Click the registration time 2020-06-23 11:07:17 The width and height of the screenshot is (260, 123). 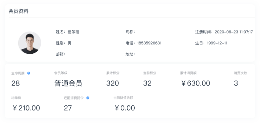point(233,32)
